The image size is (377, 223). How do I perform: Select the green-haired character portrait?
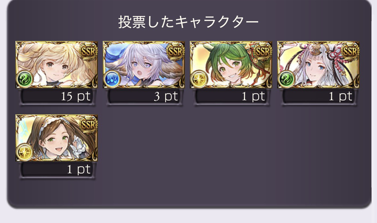231,64
